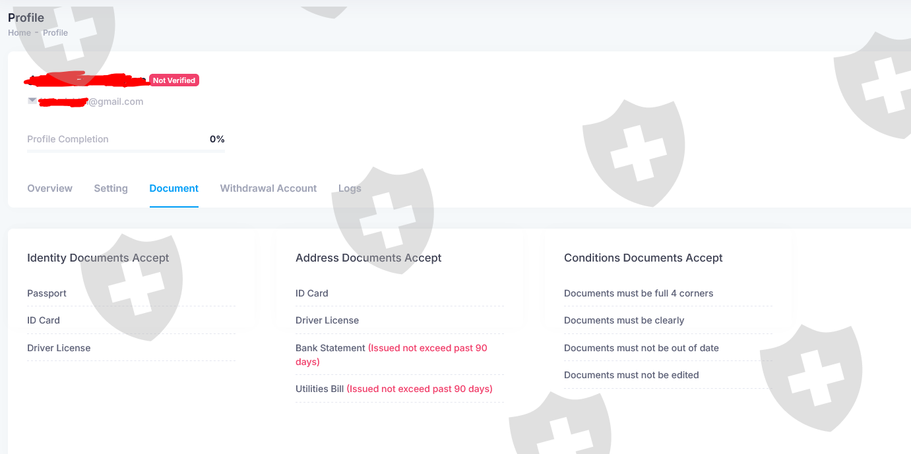Image resolution: width=911 pixels, height=454 pixels.
Task: Click the Not Verified status badge
Action: [x=174, y=80]
